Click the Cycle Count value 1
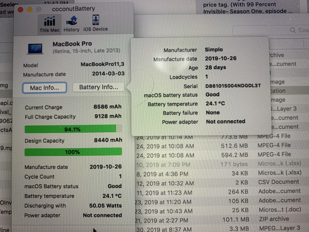Viewport: 309px width, 232px height. 120,176
